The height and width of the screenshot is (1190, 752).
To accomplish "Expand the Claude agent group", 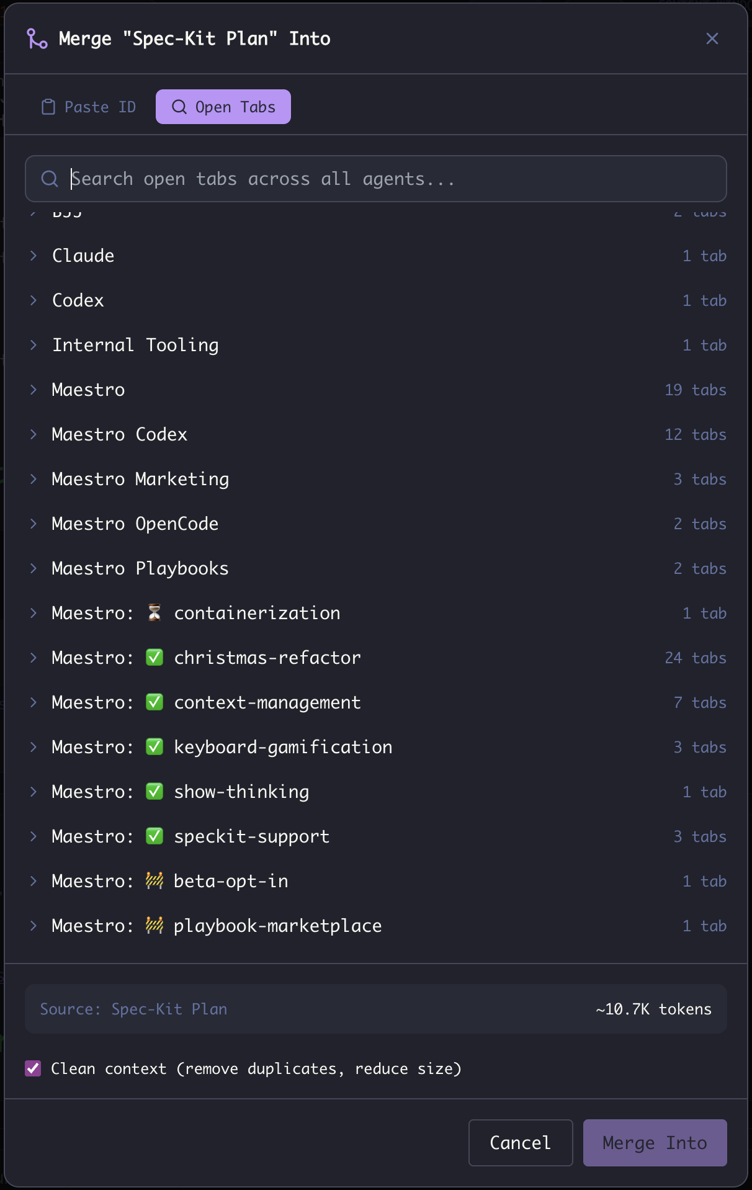I will 34,255.
